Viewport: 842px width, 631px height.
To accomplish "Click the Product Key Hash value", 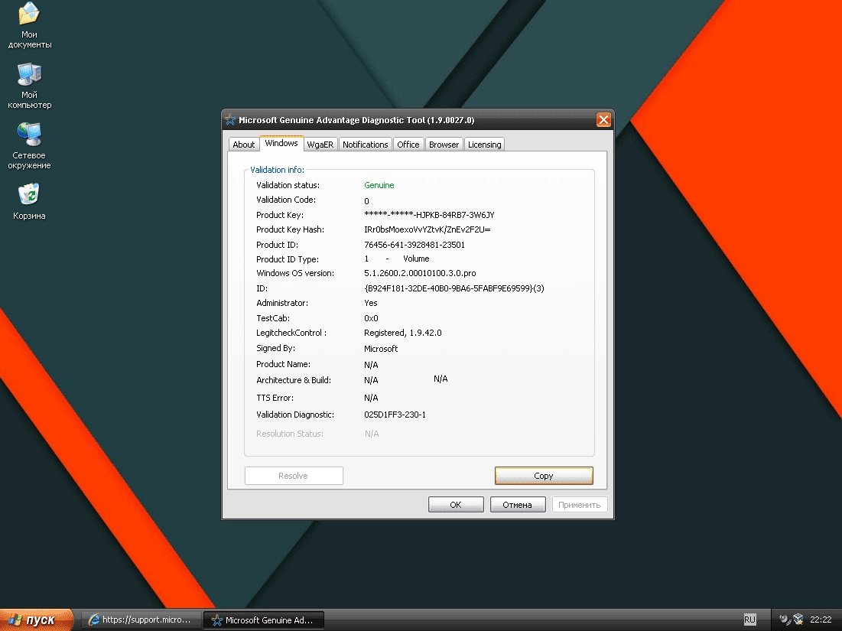I will pyautogui.click(x=427, y=229).
